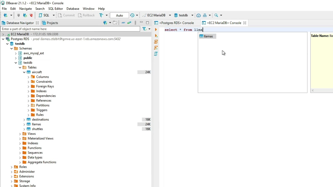Screen dimensions: 333x187
Task: Click the Table Name info panel scroll arrow
Action: click(x=313, y=90)
